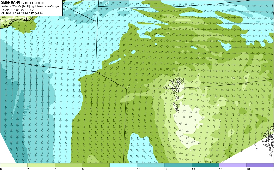Click the legend value 6
Image resolution: width=274 pixels, height=171 pixels.
point(83,169)
